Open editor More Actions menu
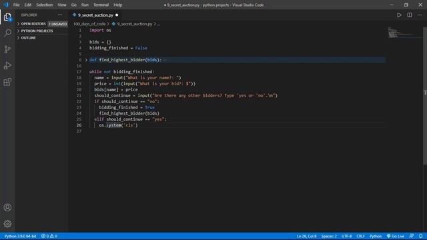Viewport: 427px width, 240px height. coord(420,15)
